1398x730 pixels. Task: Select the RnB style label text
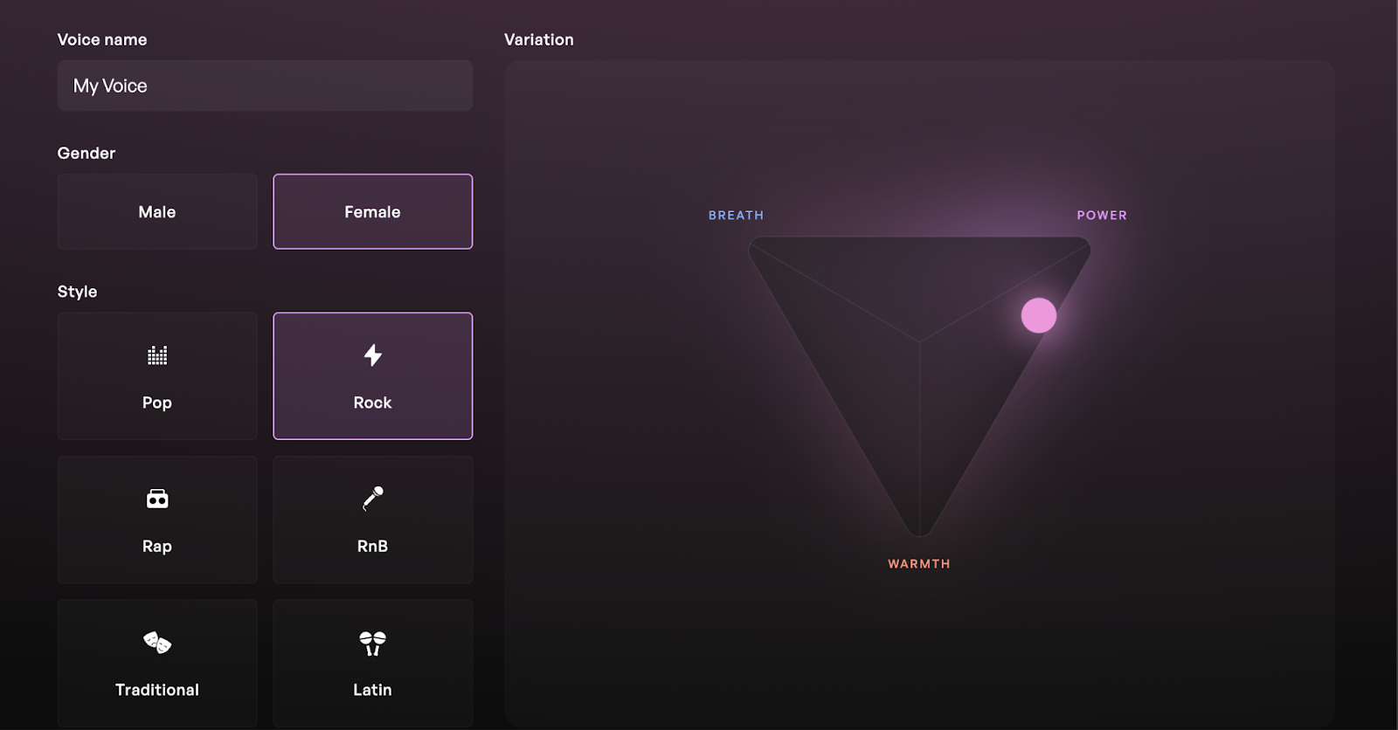[x=373, y=547]
